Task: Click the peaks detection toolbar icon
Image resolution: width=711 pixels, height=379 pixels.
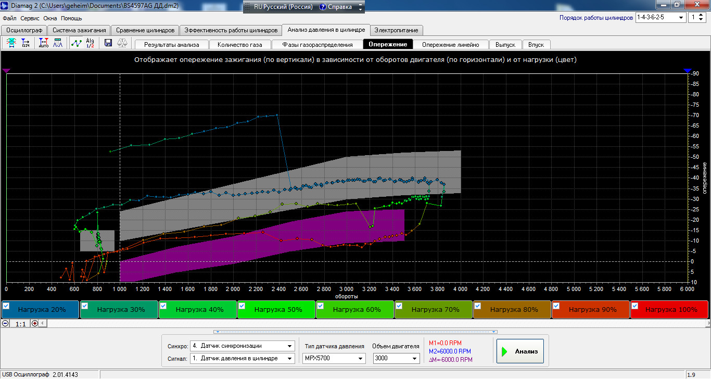Action: (58, 43)
